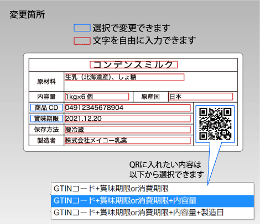Click the 原産国 label cell
Viewport: 260px width, 224px height.
point(150,97)
